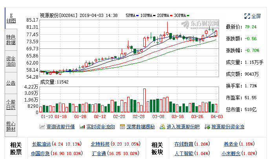272x159 pixels.
Task: Open related stock 中国应急
Action: (40, 153)
